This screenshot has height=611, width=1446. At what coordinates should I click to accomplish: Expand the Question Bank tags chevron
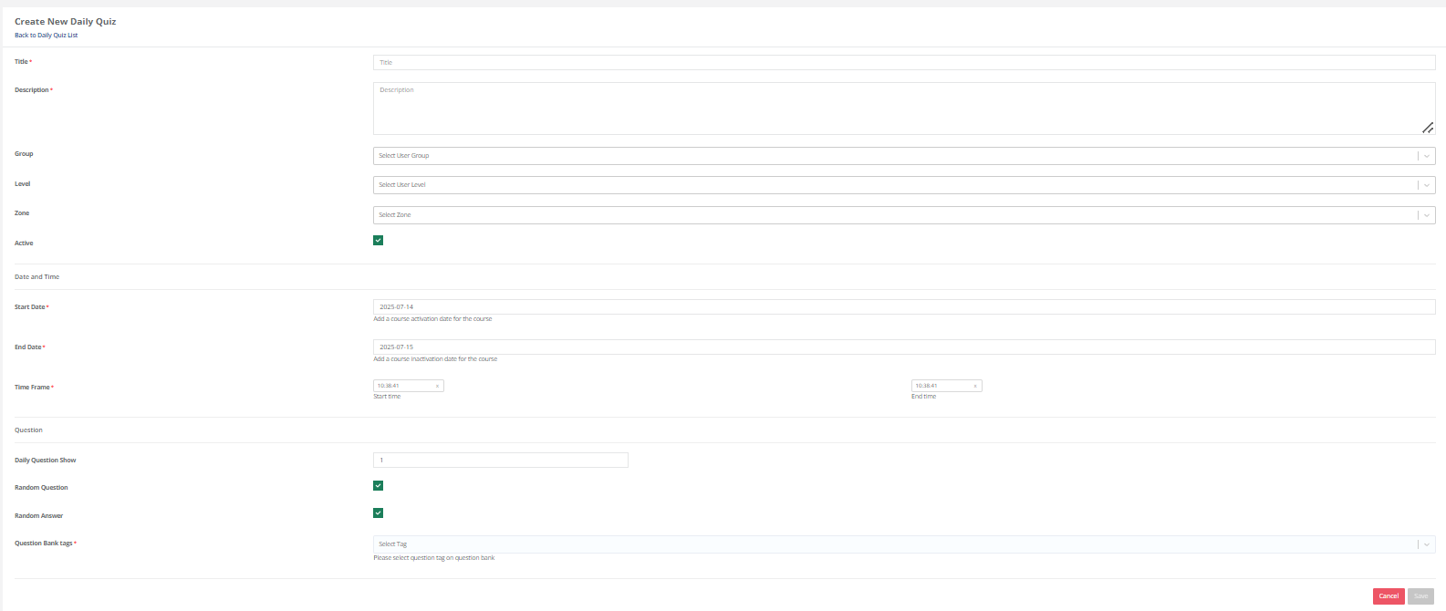[1427, 544]
